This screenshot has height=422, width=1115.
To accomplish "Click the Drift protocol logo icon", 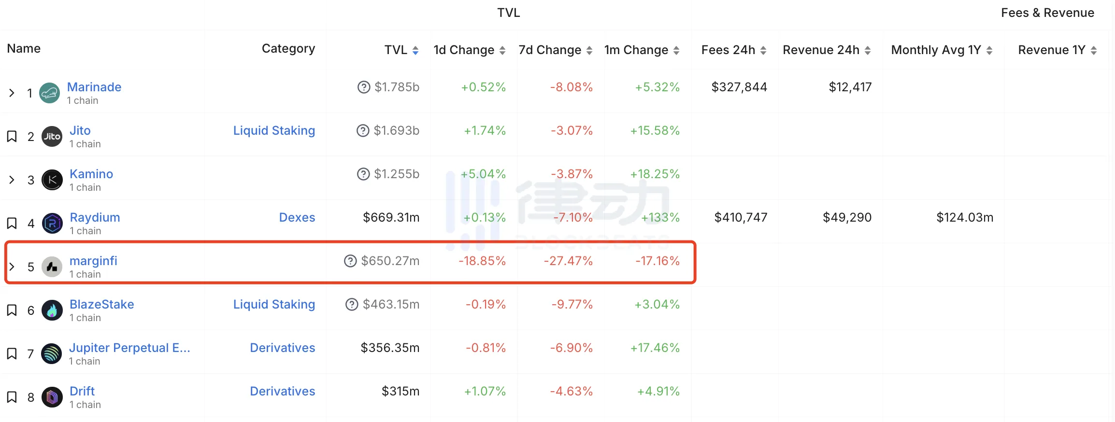I will [x=52, y=397].
